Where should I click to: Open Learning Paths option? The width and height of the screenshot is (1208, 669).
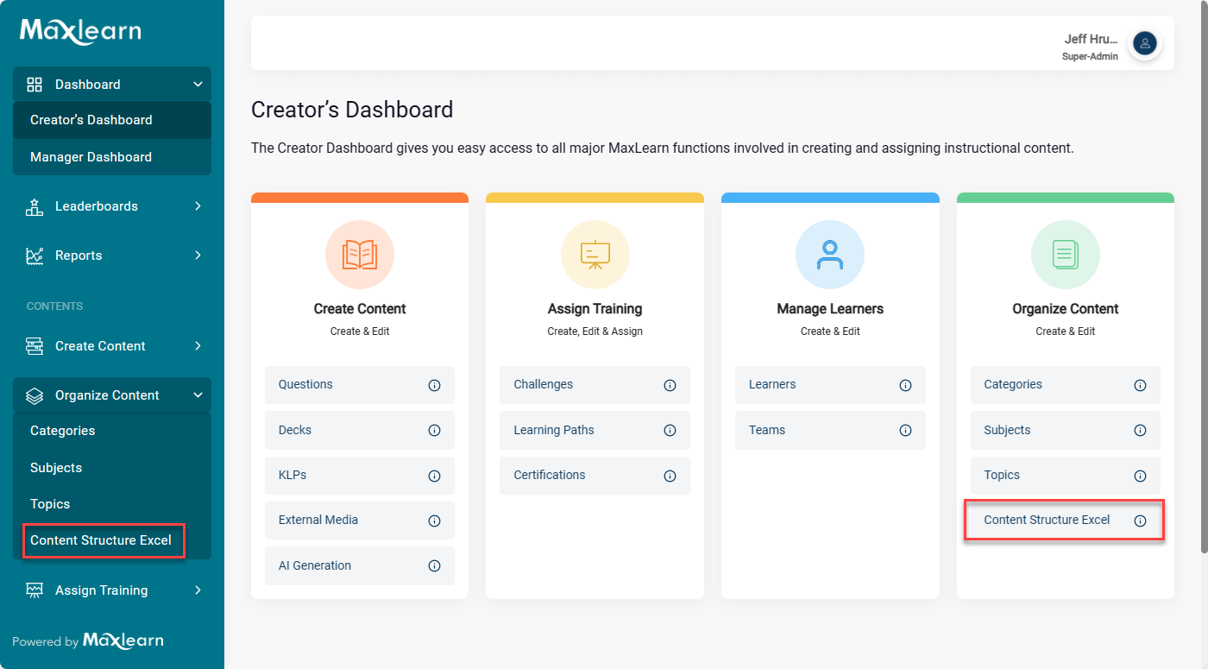595,430
